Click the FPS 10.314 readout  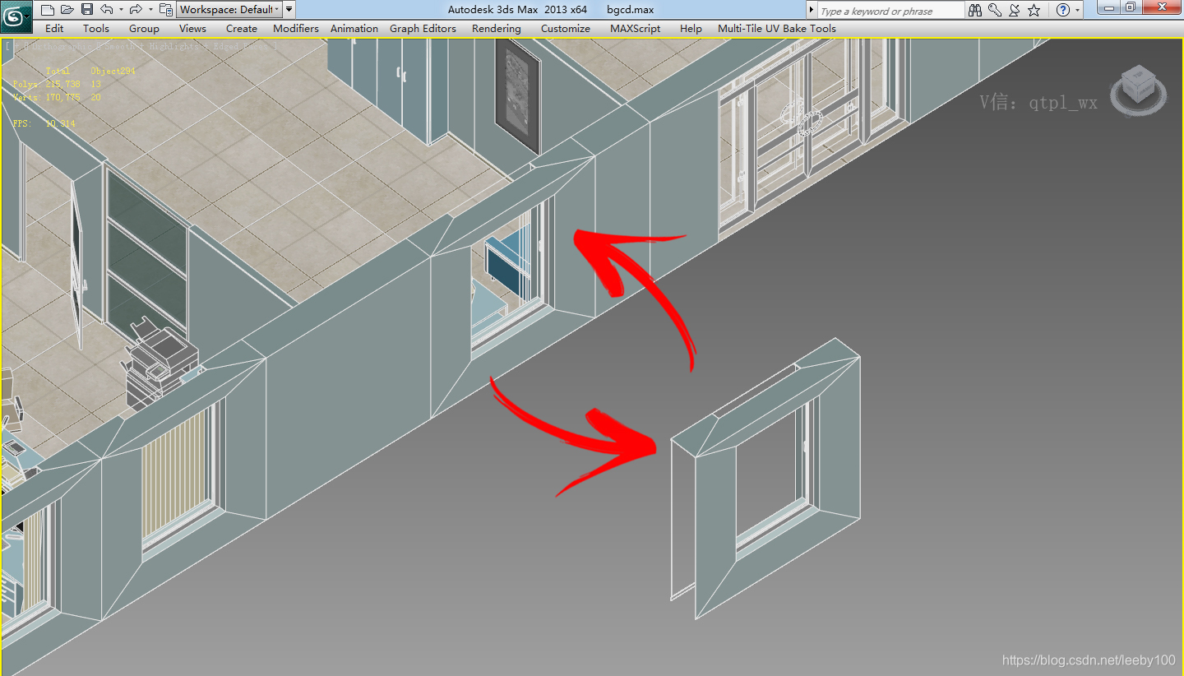click(44, 123)
